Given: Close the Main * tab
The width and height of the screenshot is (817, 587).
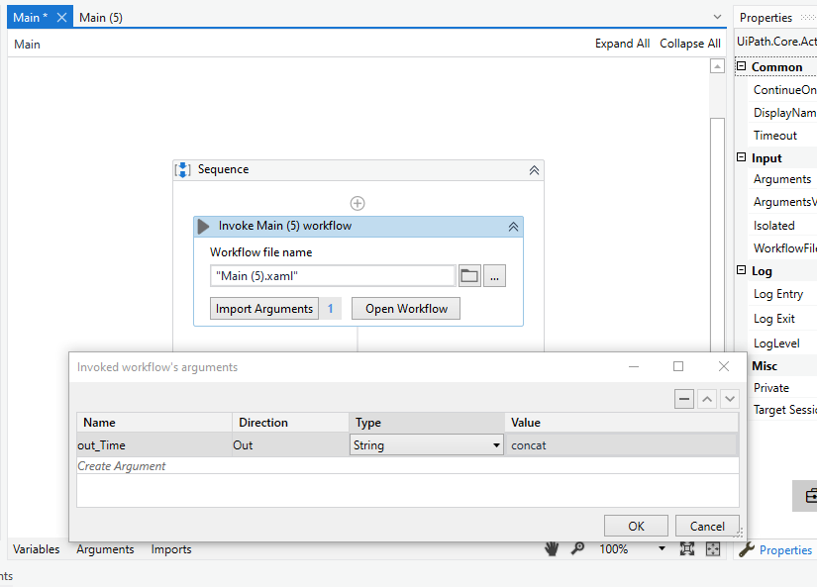Looking at the screenshot, I should (61, 18).
